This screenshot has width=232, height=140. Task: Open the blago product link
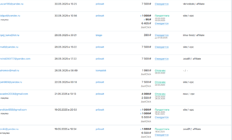(x=99, y=35)
